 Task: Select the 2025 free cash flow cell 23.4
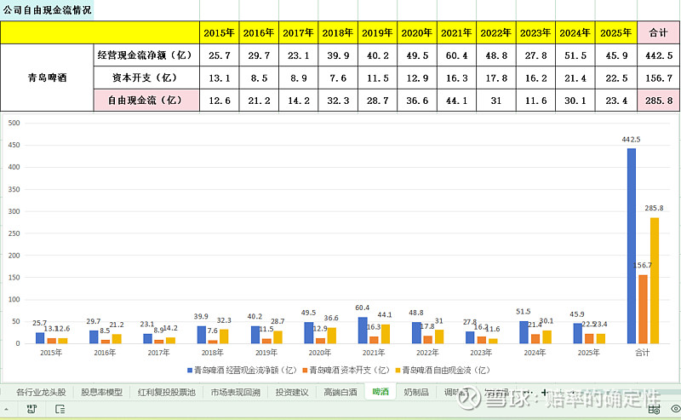pos(615,101)
